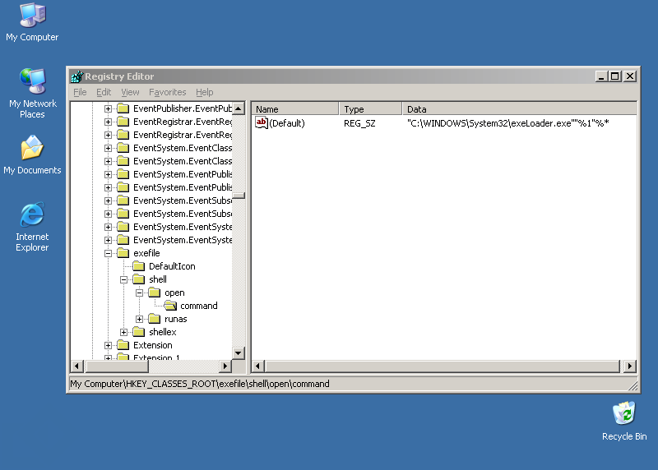The image size is (658, 470).
Task: Expand the Extension key
Action: [x=108, y=345]
